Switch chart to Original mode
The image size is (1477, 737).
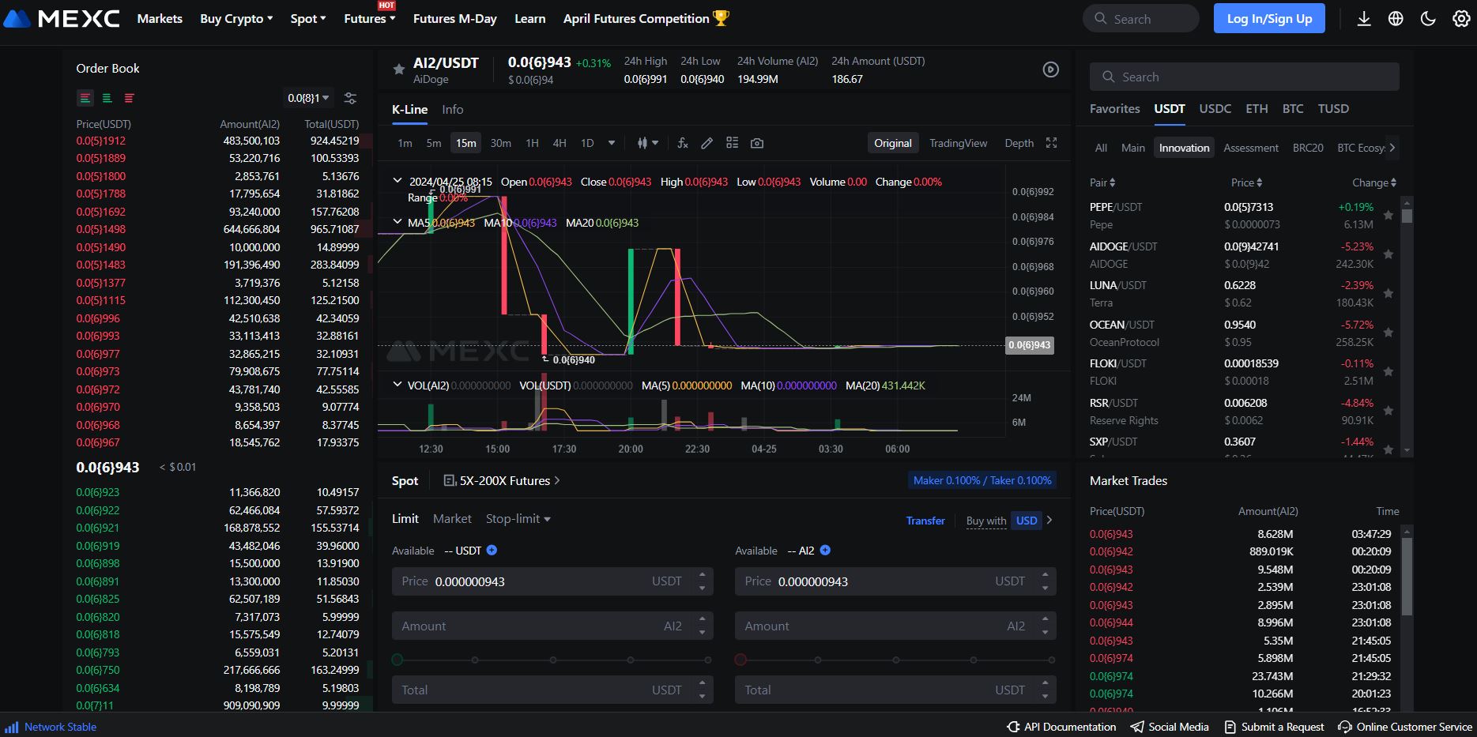[x=893, y=143]
